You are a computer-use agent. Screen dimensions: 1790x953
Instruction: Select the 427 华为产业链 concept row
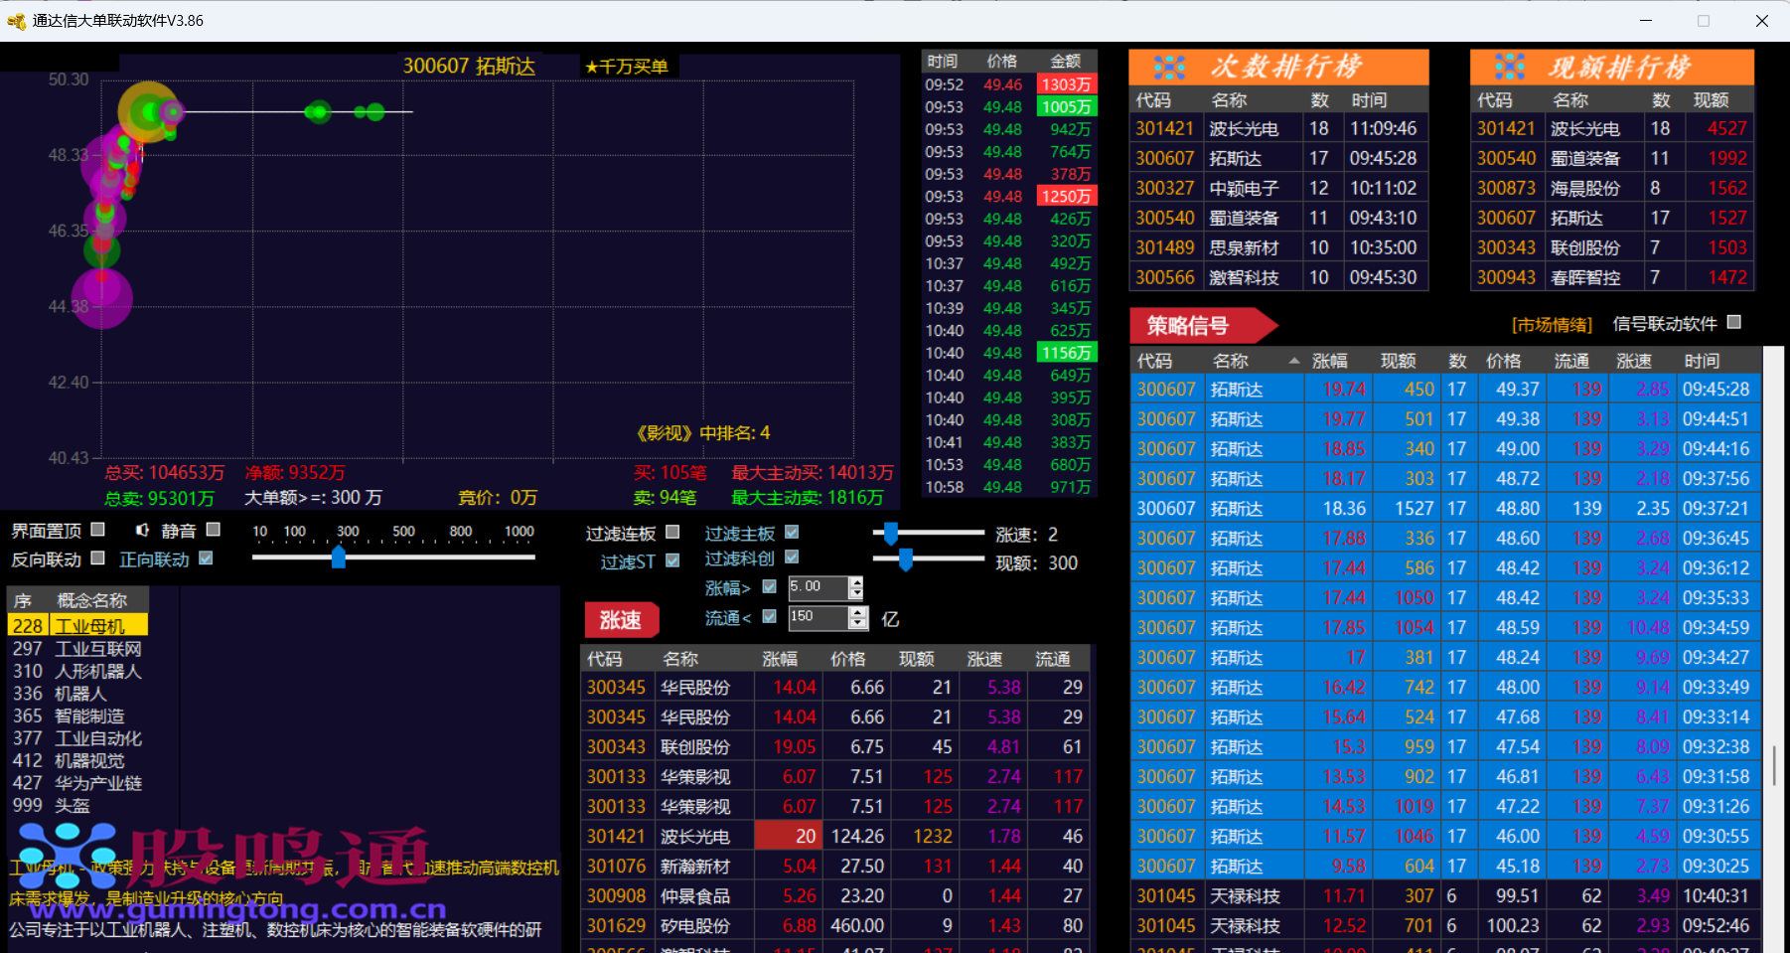77,783
